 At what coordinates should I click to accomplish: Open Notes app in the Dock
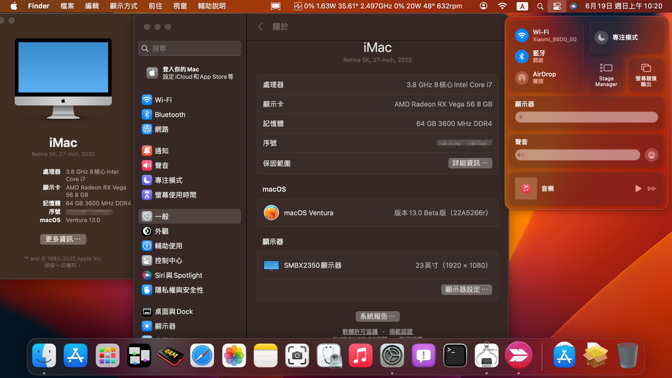click(x=266, y=355)
